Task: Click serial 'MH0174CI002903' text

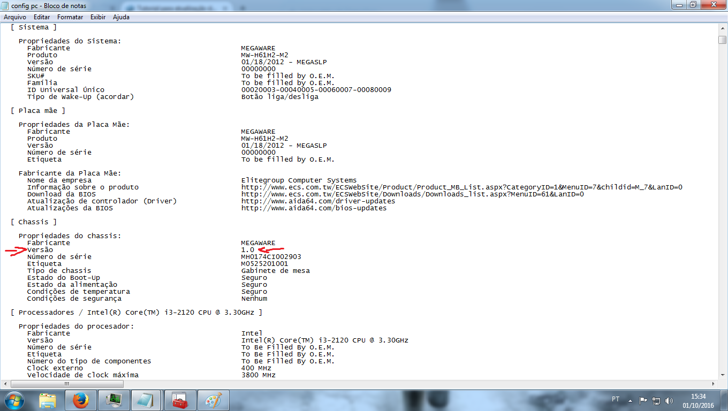Action: coord(271,257)
